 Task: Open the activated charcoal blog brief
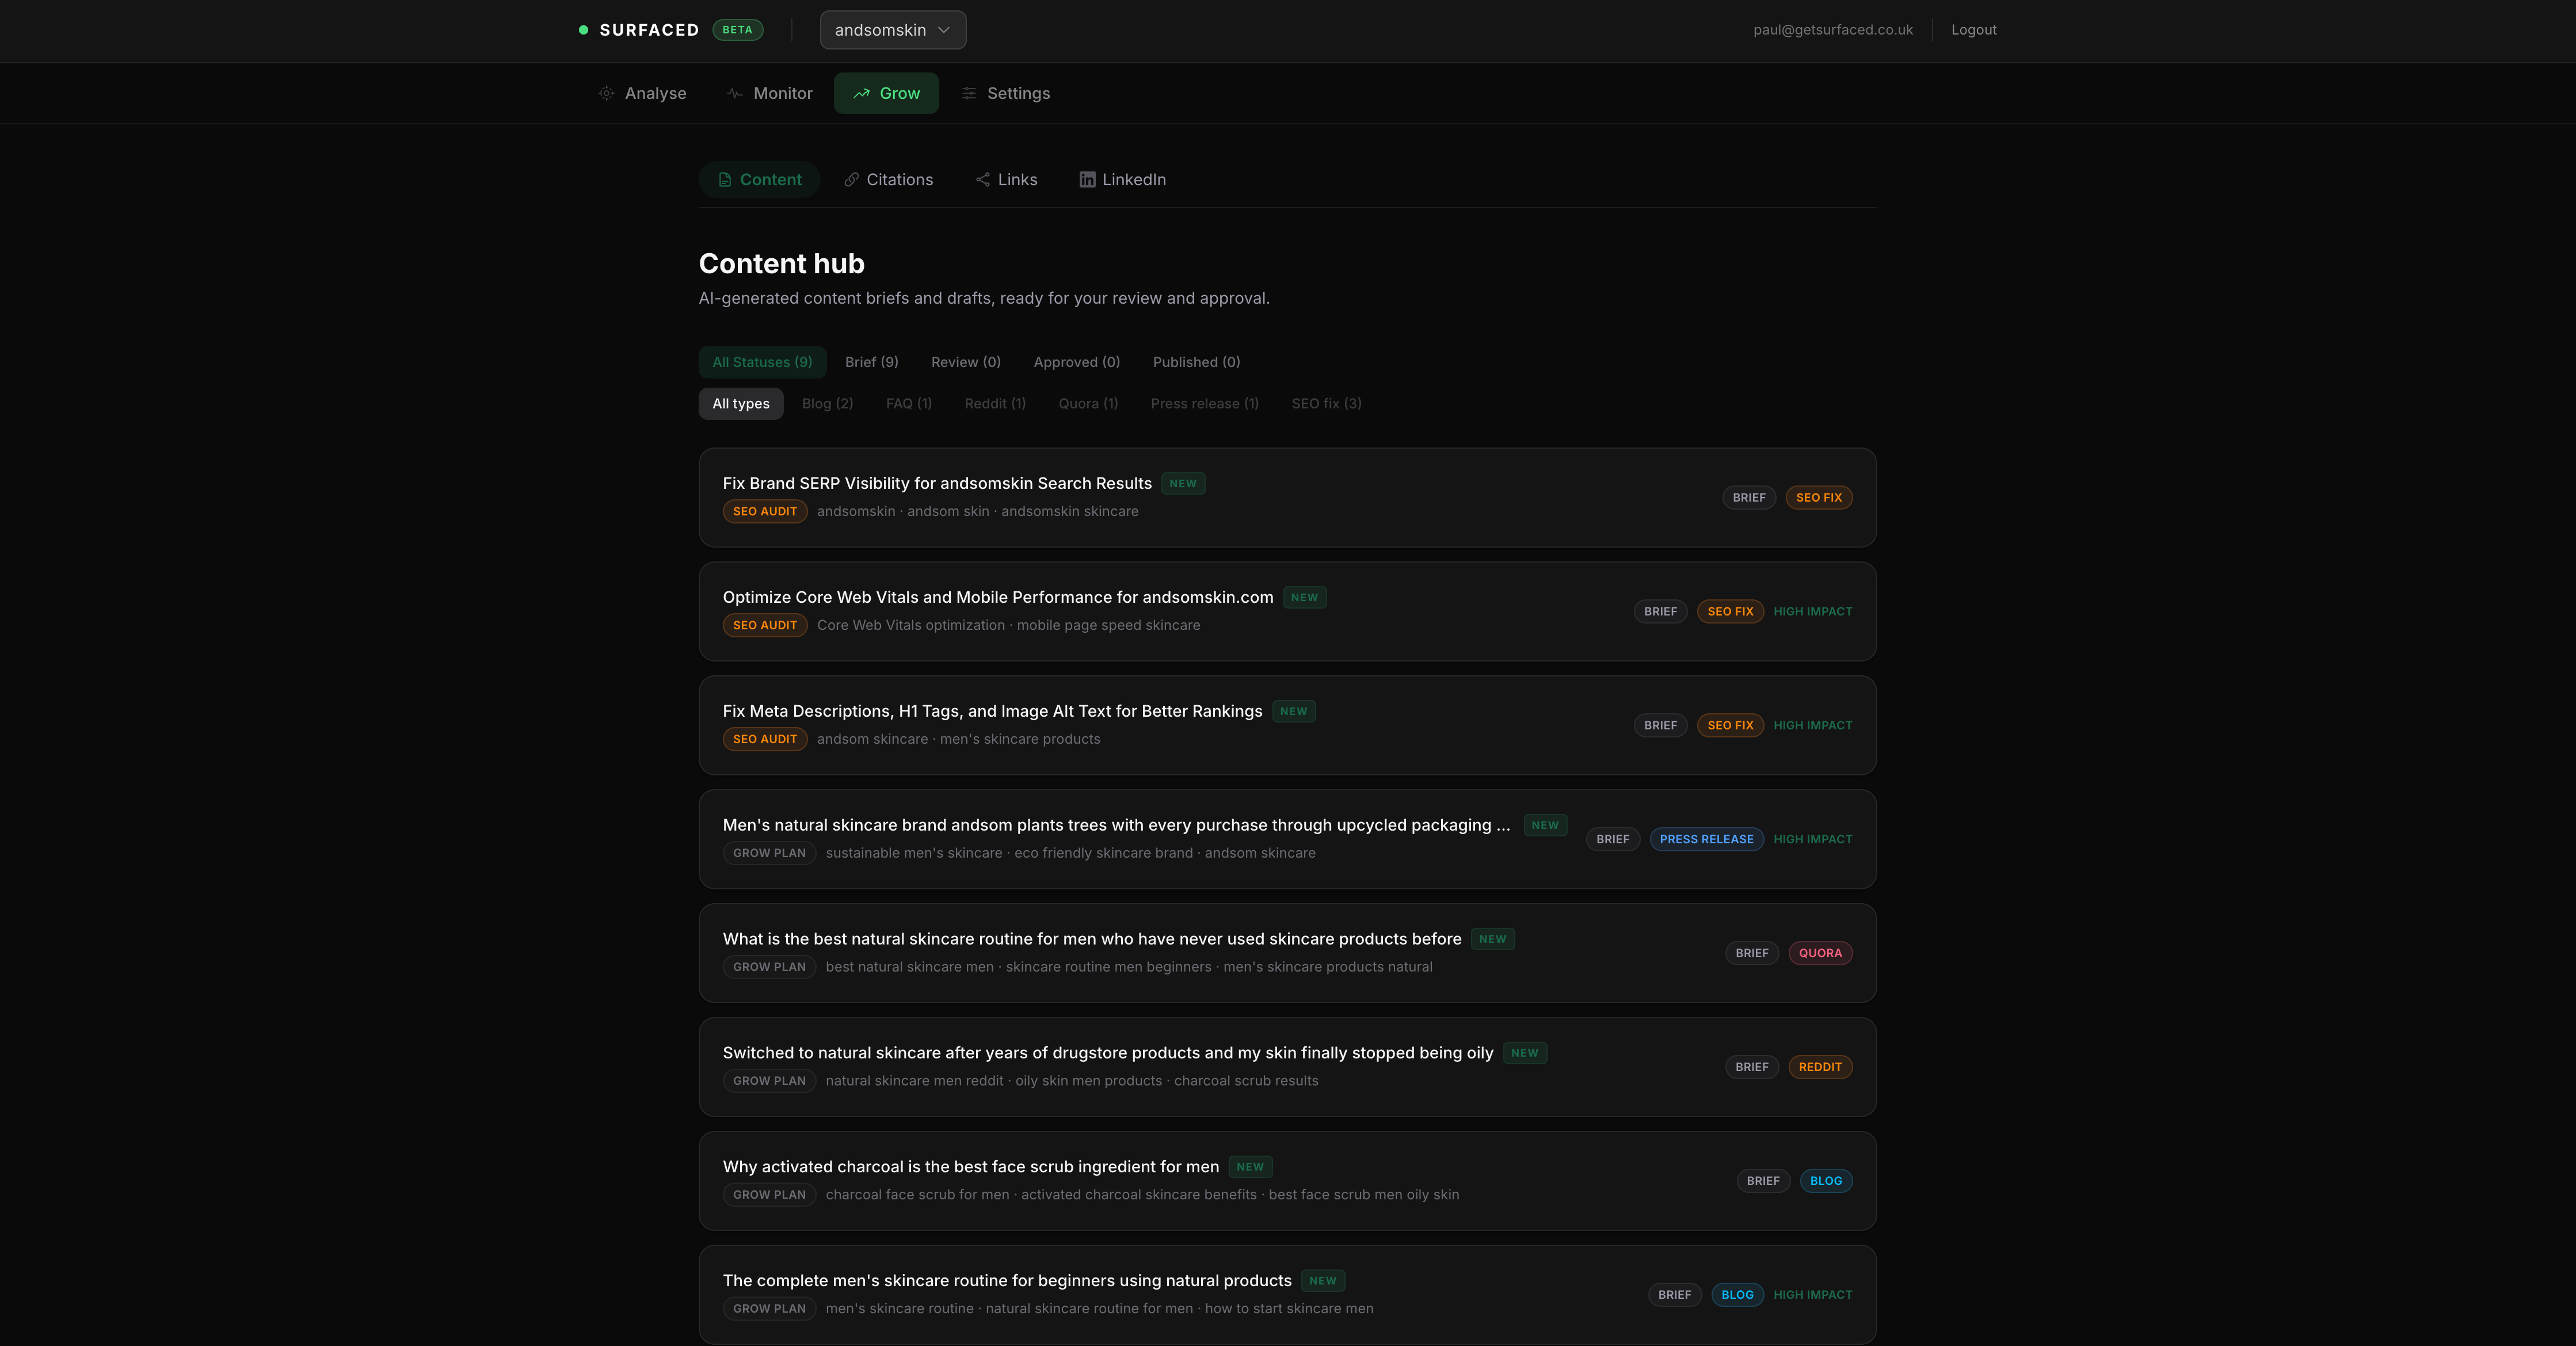click(x=1287, y=1181)
